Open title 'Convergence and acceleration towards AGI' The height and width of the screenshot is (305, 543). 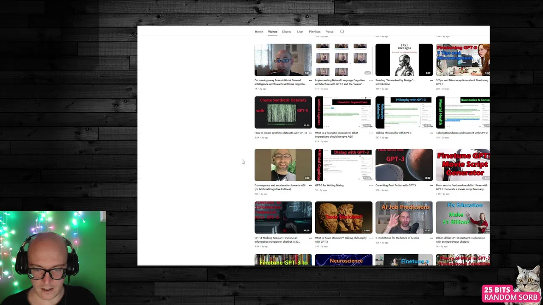click(280, 187)
